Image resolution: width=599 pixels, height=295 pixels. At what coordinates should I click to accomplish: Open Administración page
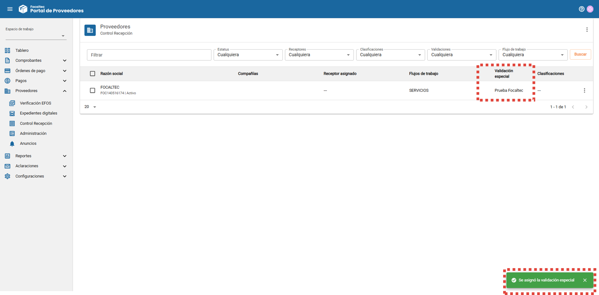[33, 133]
